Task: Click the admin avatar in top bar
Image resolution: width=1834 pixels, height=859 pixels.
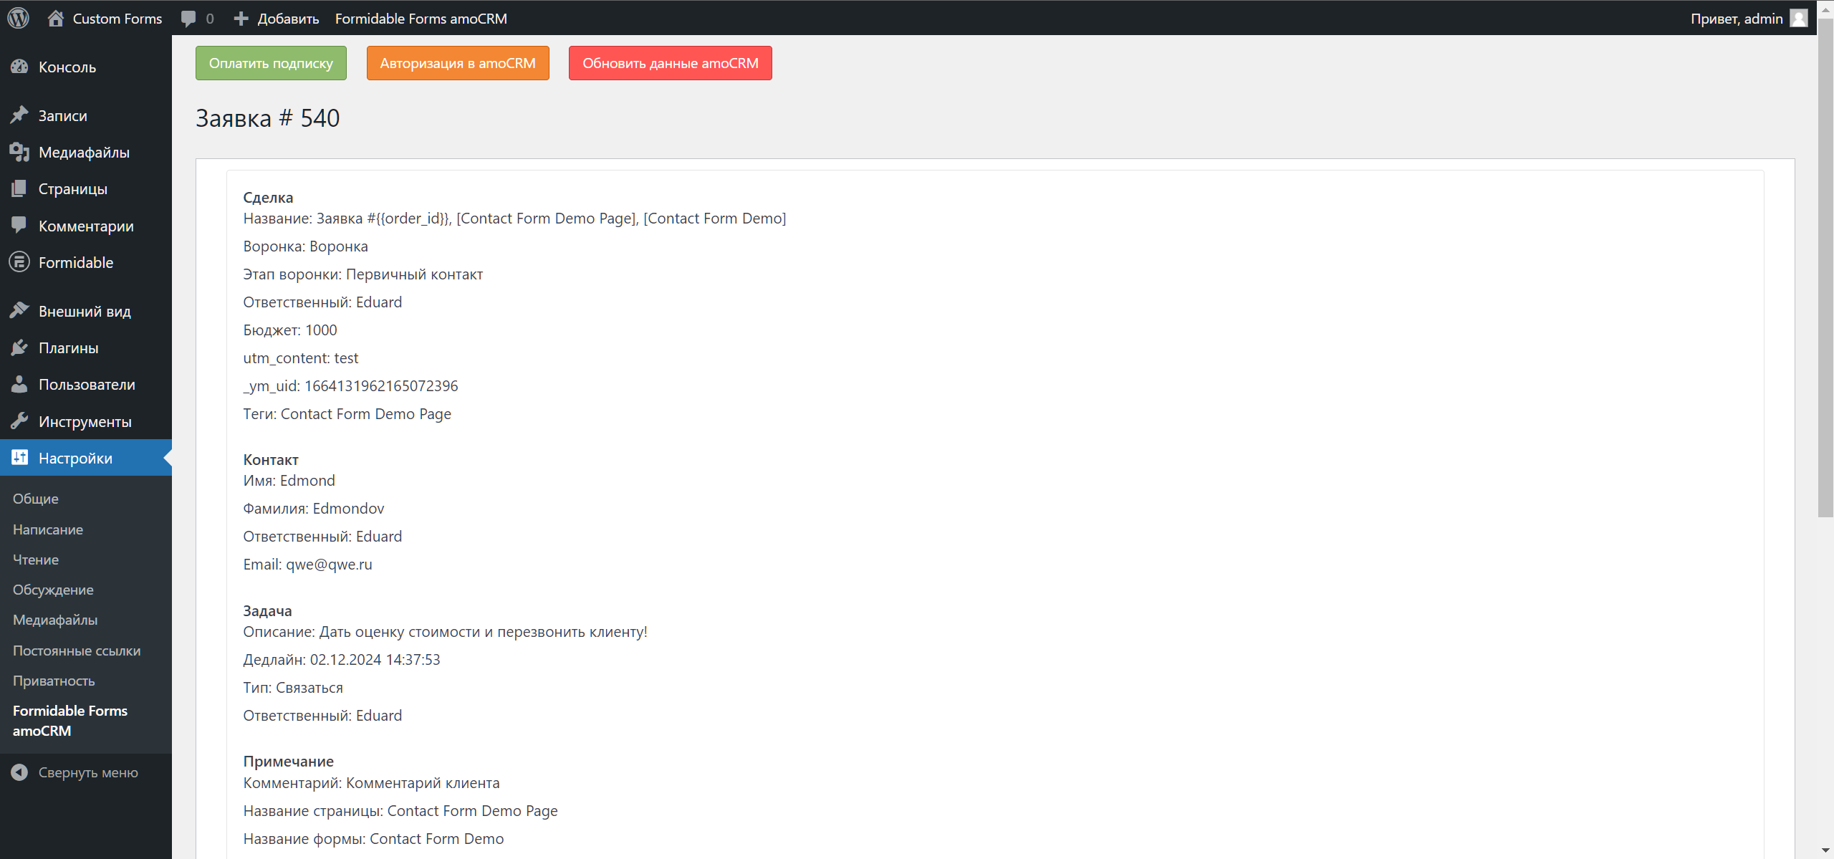Action: click(1799, 18)
